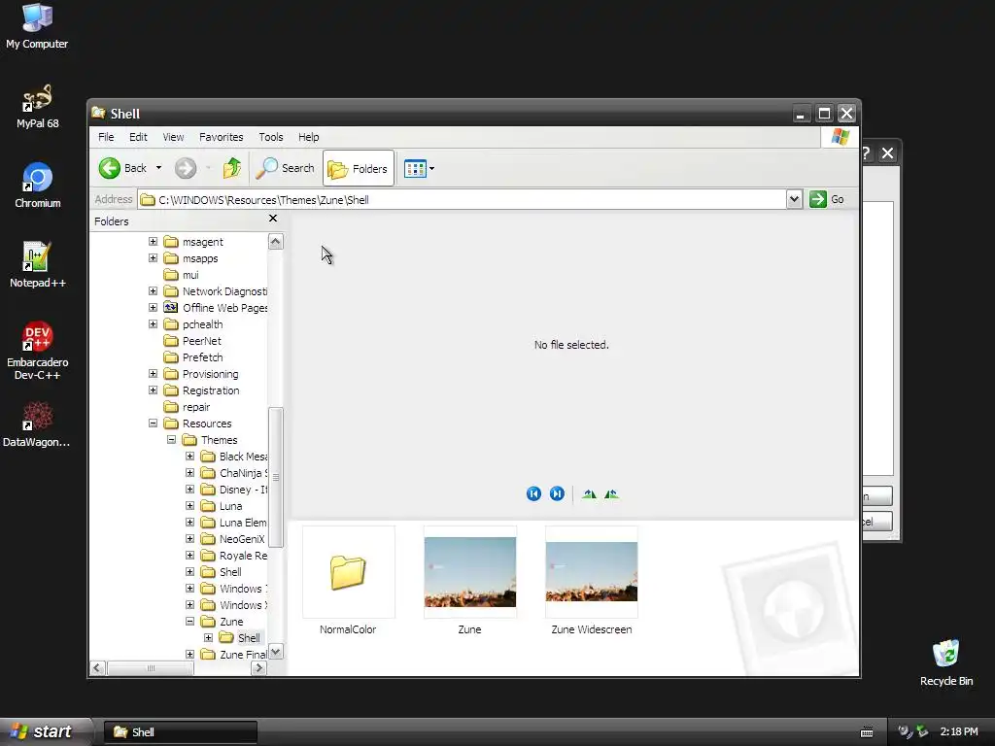The height and width of the screenshot is (746, 995).
Task: Click the Go button next to address
Action: [828, 199]
